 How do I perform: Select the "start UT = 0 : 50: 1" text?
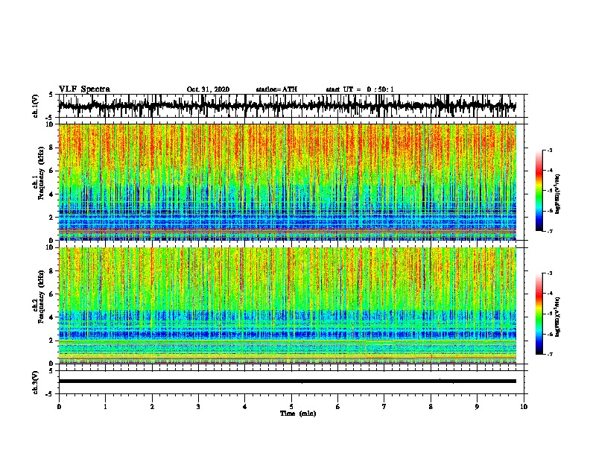[360, 89]
